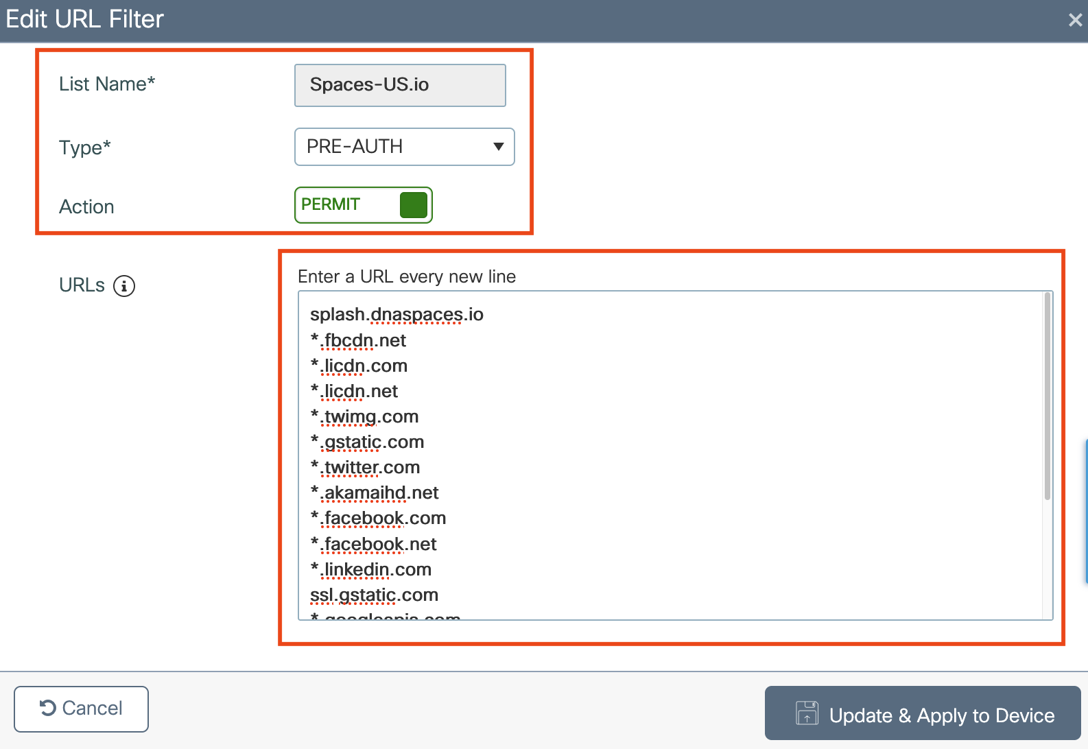The image size is (1088, 749).
Task: Click the save icon on Update button
Action: [x=807, y=713]
